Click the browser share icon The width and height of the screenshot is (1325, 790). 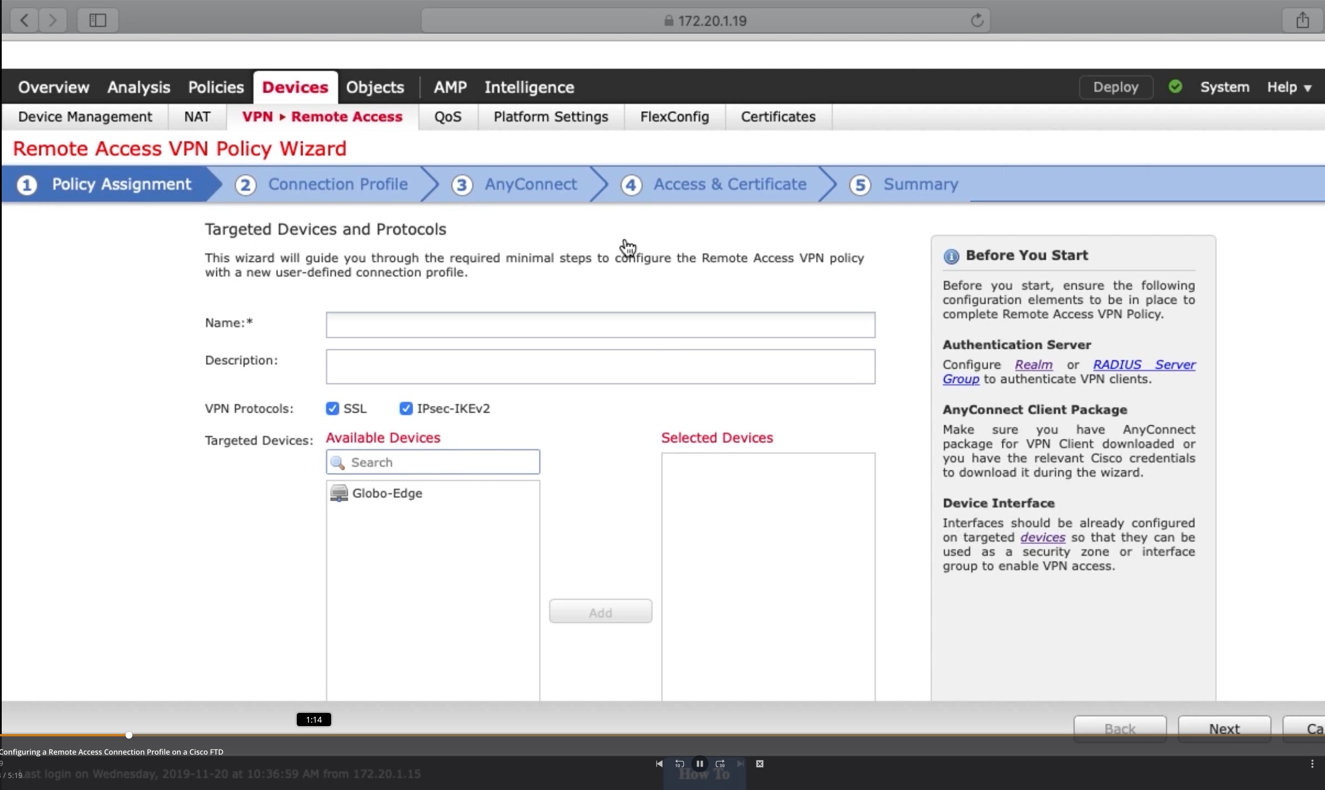coord(1302,21)
